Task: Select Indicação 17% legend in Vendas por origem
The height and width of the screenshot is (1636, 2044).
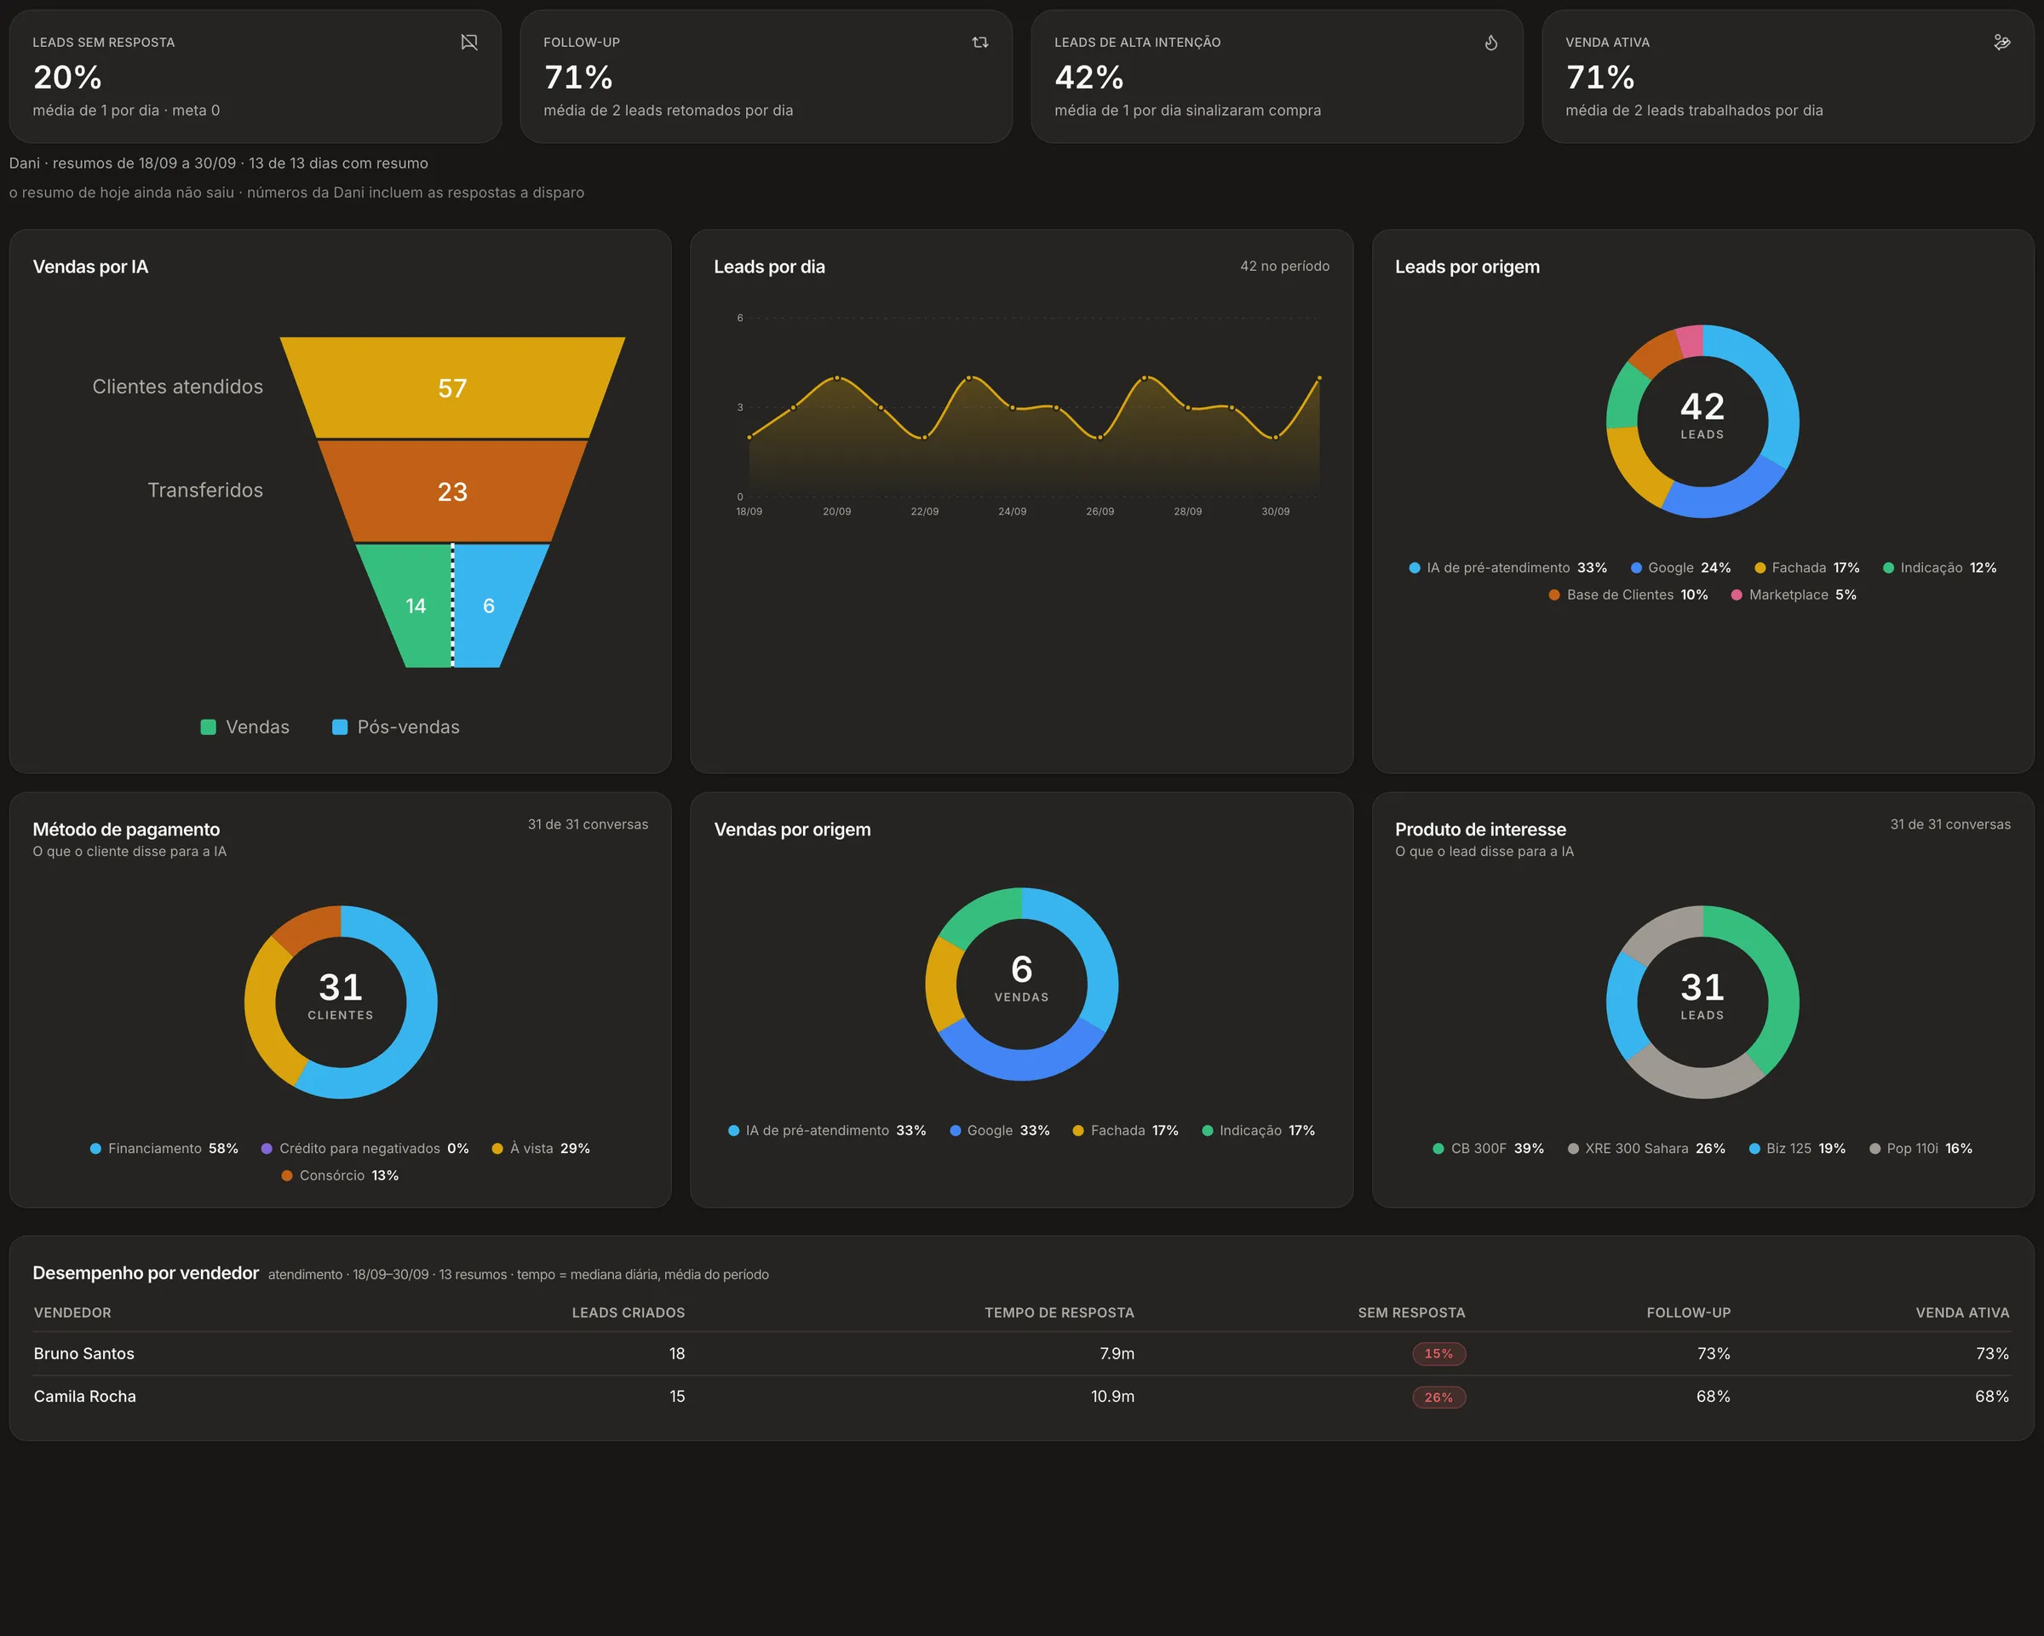Action: point(1258,1130)
